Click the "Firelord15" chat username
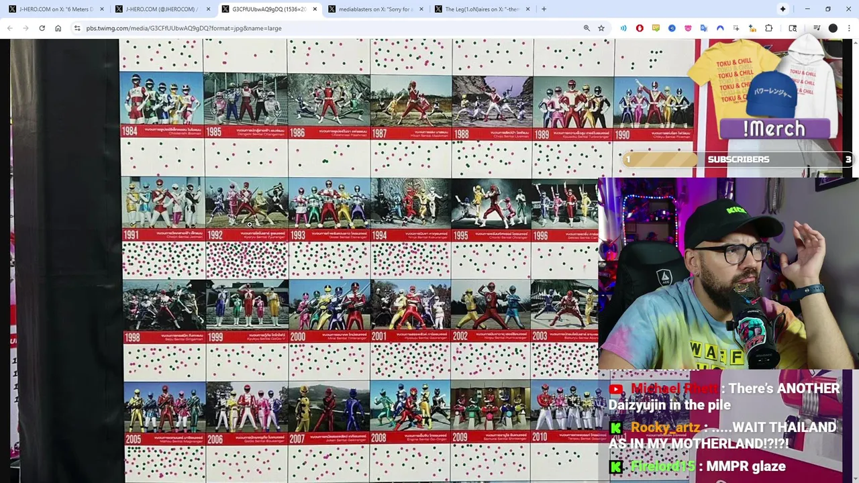Screen dimensions: 859x483 tap(663, 466)
